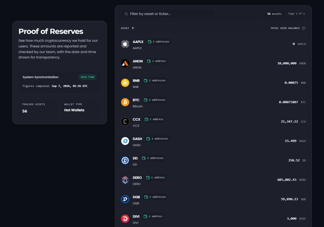Open the BNB 2 addresses badge
324x227 pixels.
pos(154,80)
